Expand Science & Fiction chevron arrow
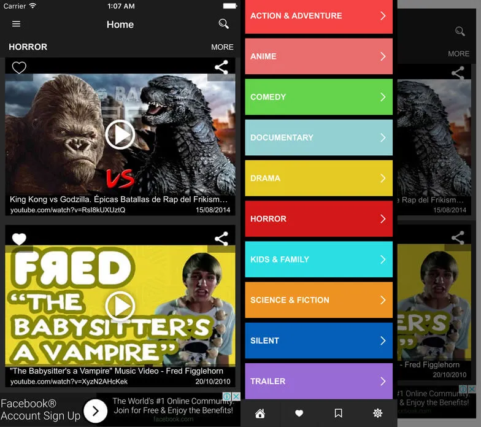Image resolution: width=481 pixels, height=427 pixels. coord(383,300)
